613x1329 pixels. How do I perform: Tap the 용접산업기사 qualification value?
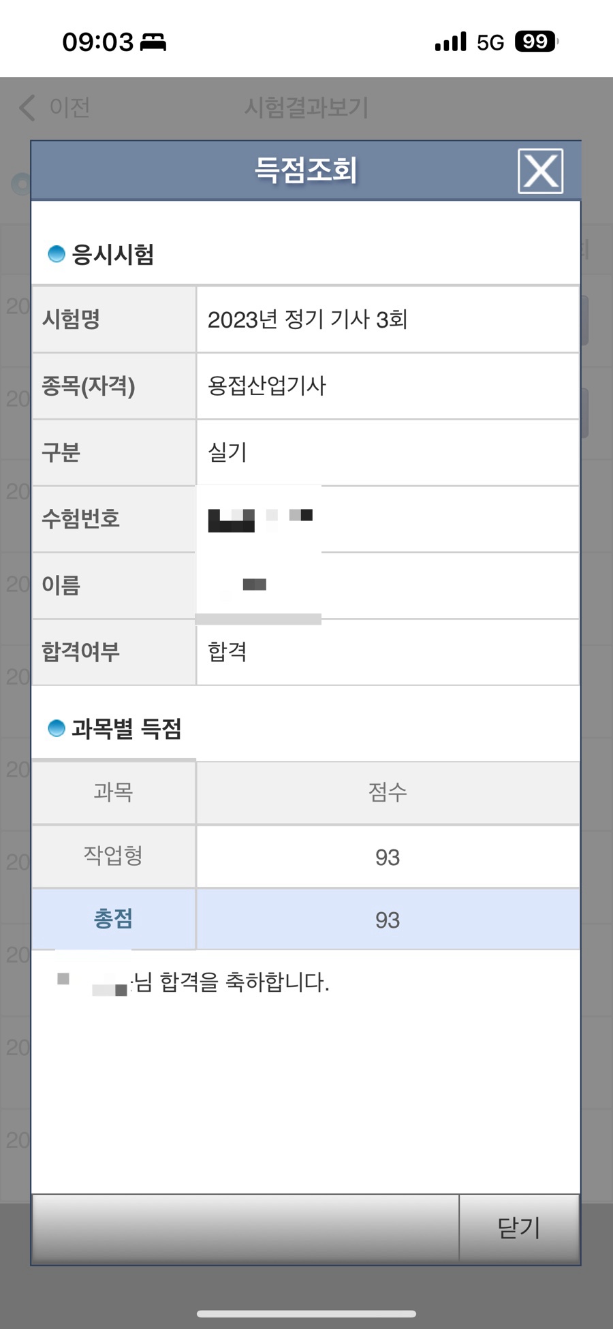click(x=267, y=386)
